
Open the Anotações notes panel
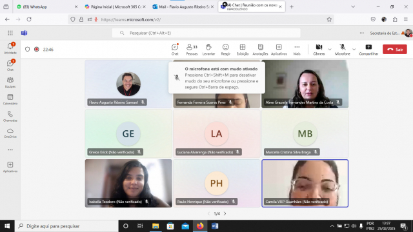[x=260, y=50]
